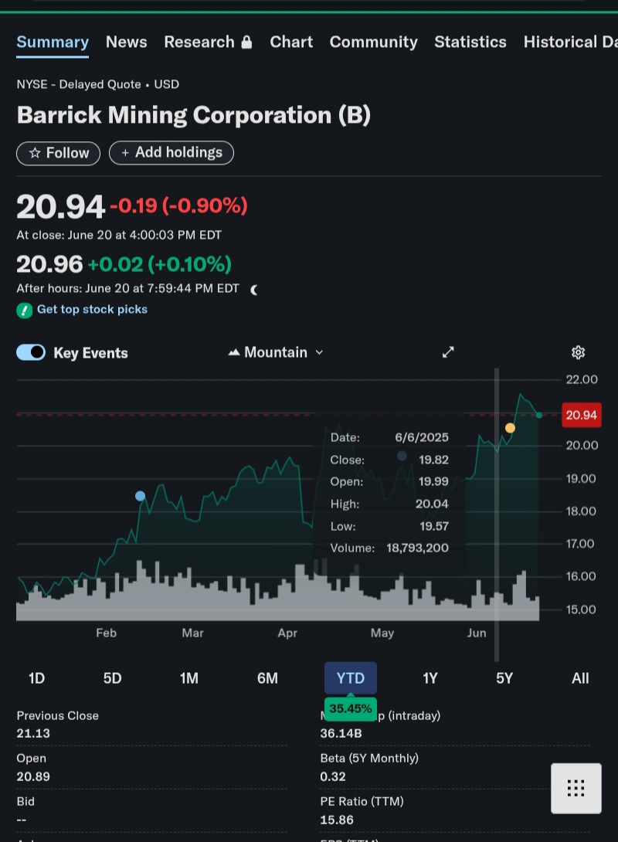The image size is (618, 842).
Task: Click the Open value 20.89
Action: (33, 777)
